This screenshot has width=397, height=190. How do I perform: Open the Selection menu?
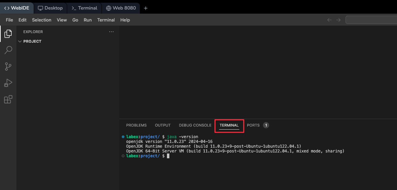(41, 20)
